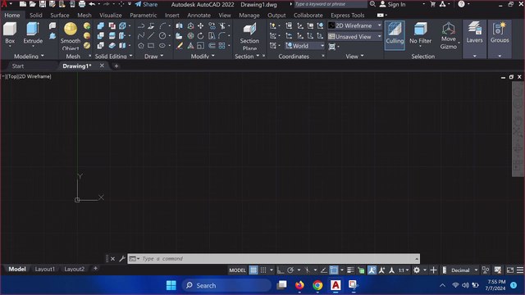Open Chrome from the Windows taskbar
Viewport: 525px width, 295px height.
pyautogui.click(x=317, y=285)
